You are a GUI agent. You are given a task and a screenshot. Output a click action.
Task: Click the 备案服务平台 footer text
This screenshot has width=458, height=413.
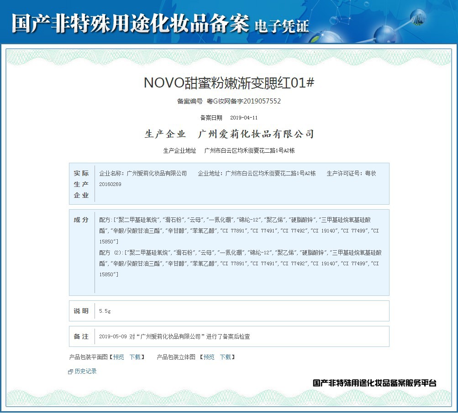tap(374, 383)
